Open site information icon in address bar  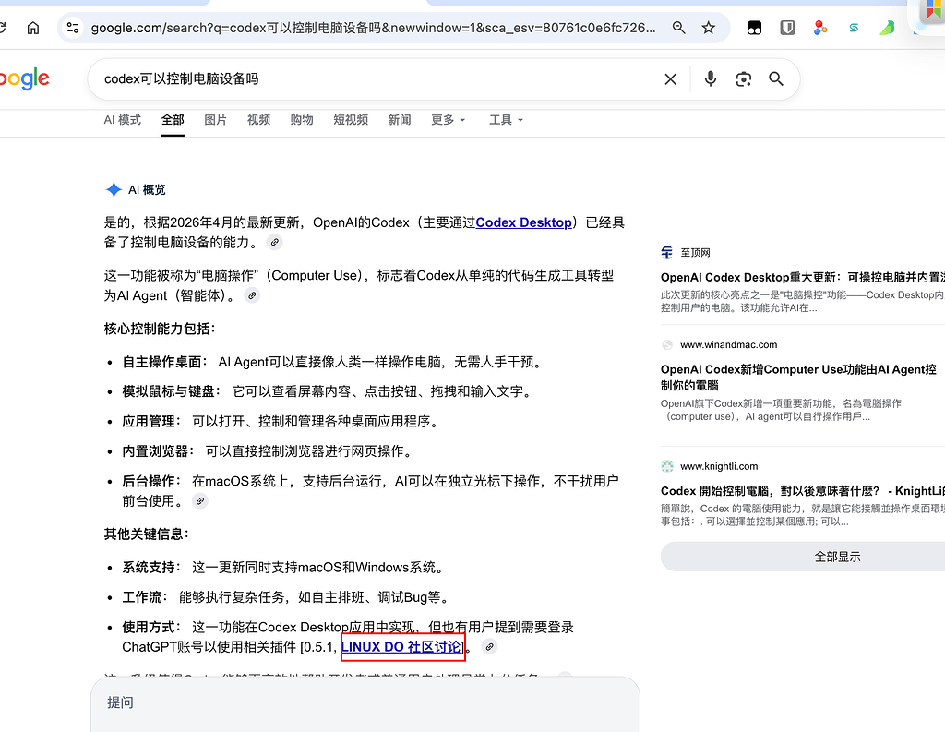(73, 28)
